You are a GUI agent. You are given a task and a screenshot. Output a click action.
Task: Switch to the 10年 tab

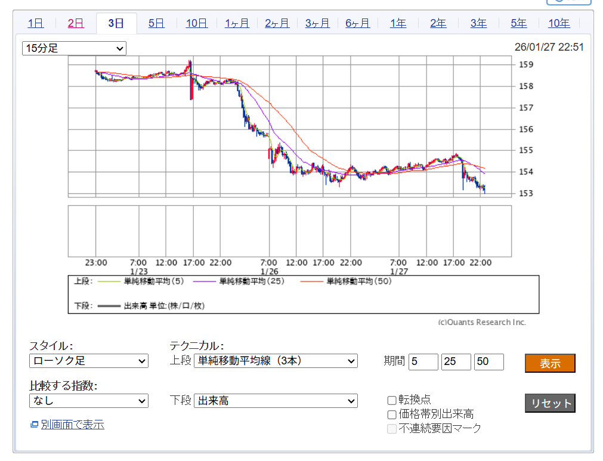tap(559, 24)
